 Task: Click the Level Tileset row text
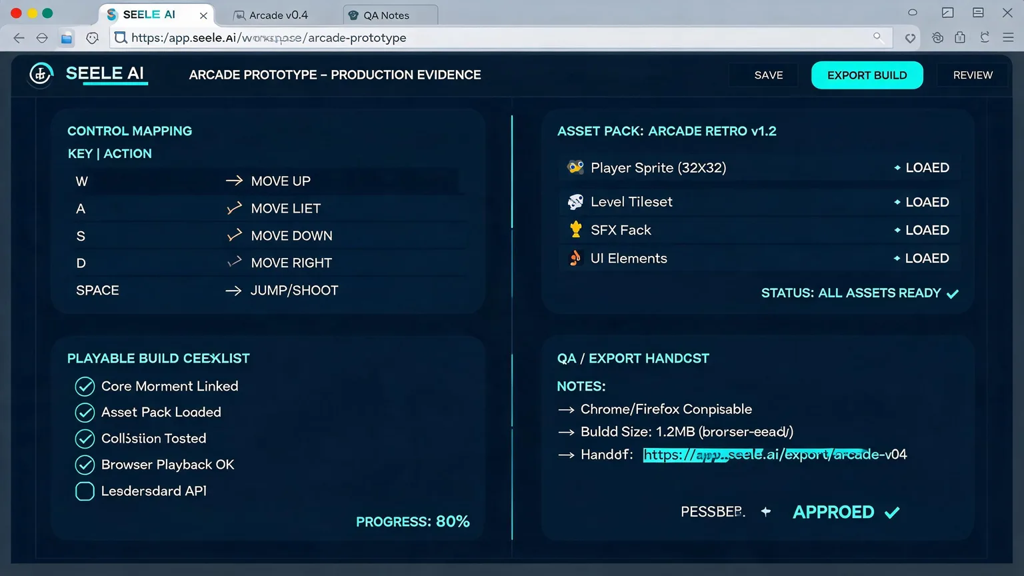click(631, 202)
